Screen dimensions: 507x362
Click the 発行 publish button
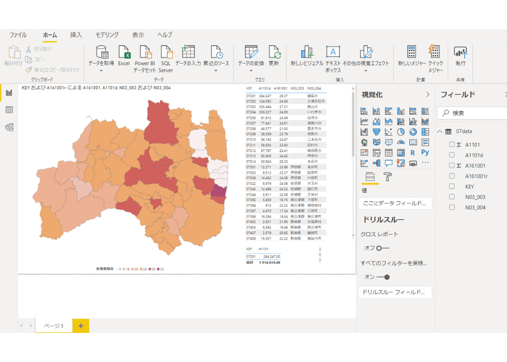click(460, 56)
